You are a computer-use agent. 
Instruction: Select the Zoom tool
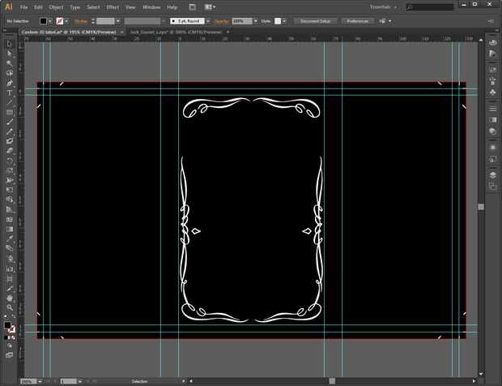(10, 307)
